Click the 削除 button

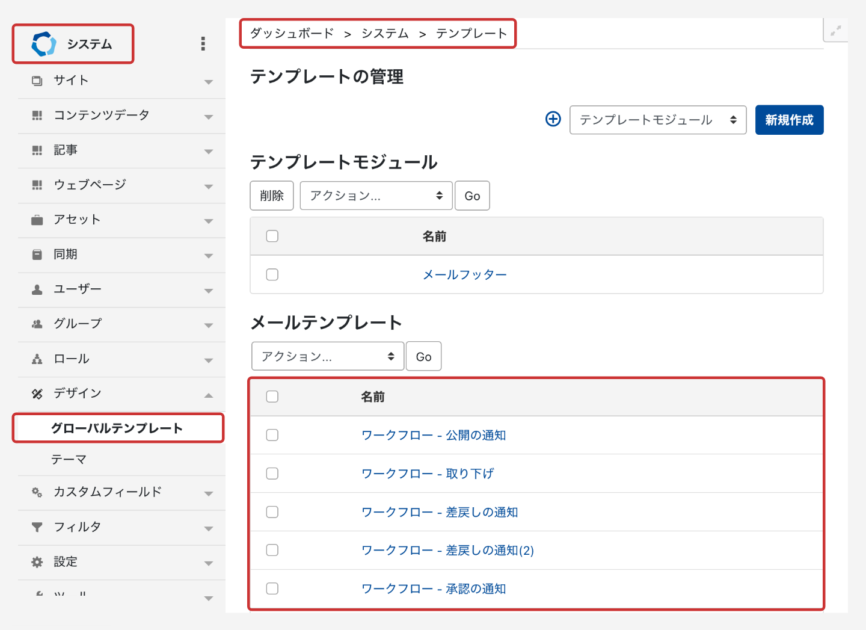[272, 196]
